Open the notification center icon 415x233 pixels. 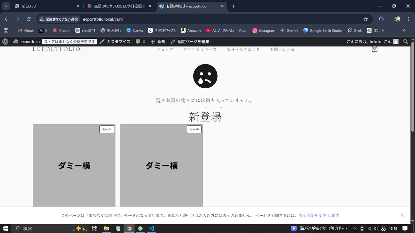pyautogui.click(x=405, y=228)
